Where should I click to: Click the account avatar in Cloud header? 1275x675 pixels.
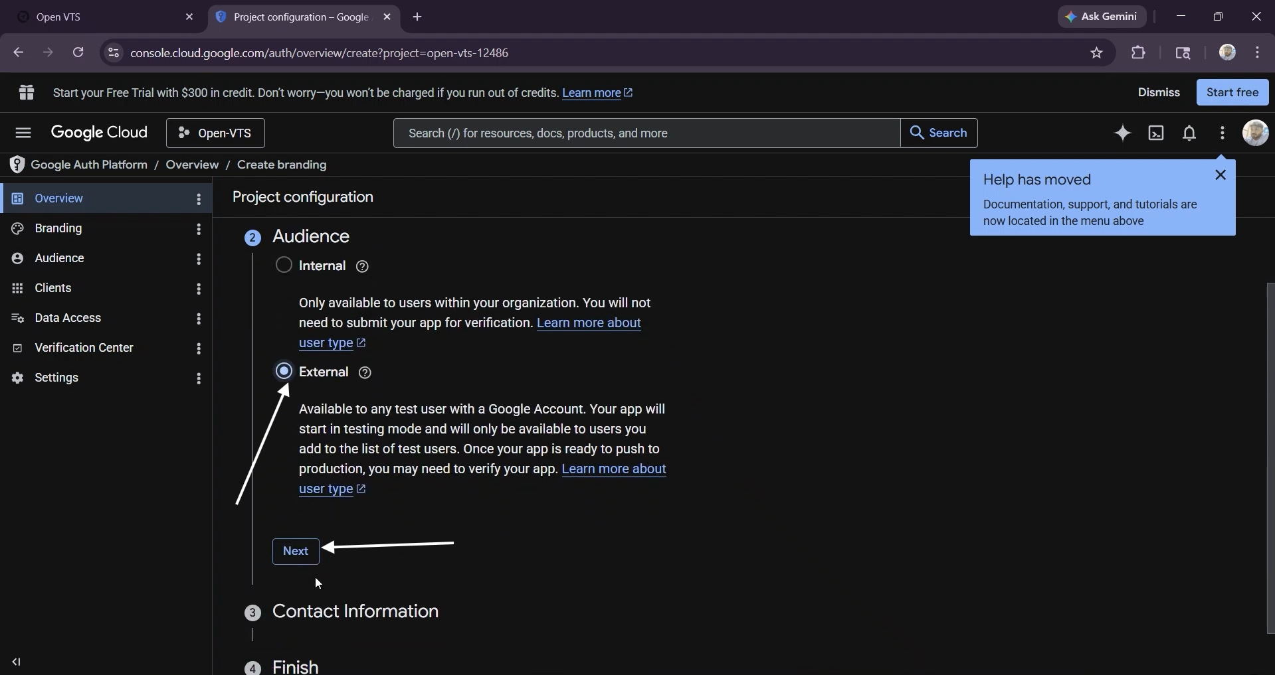[x=1256, y=133]
